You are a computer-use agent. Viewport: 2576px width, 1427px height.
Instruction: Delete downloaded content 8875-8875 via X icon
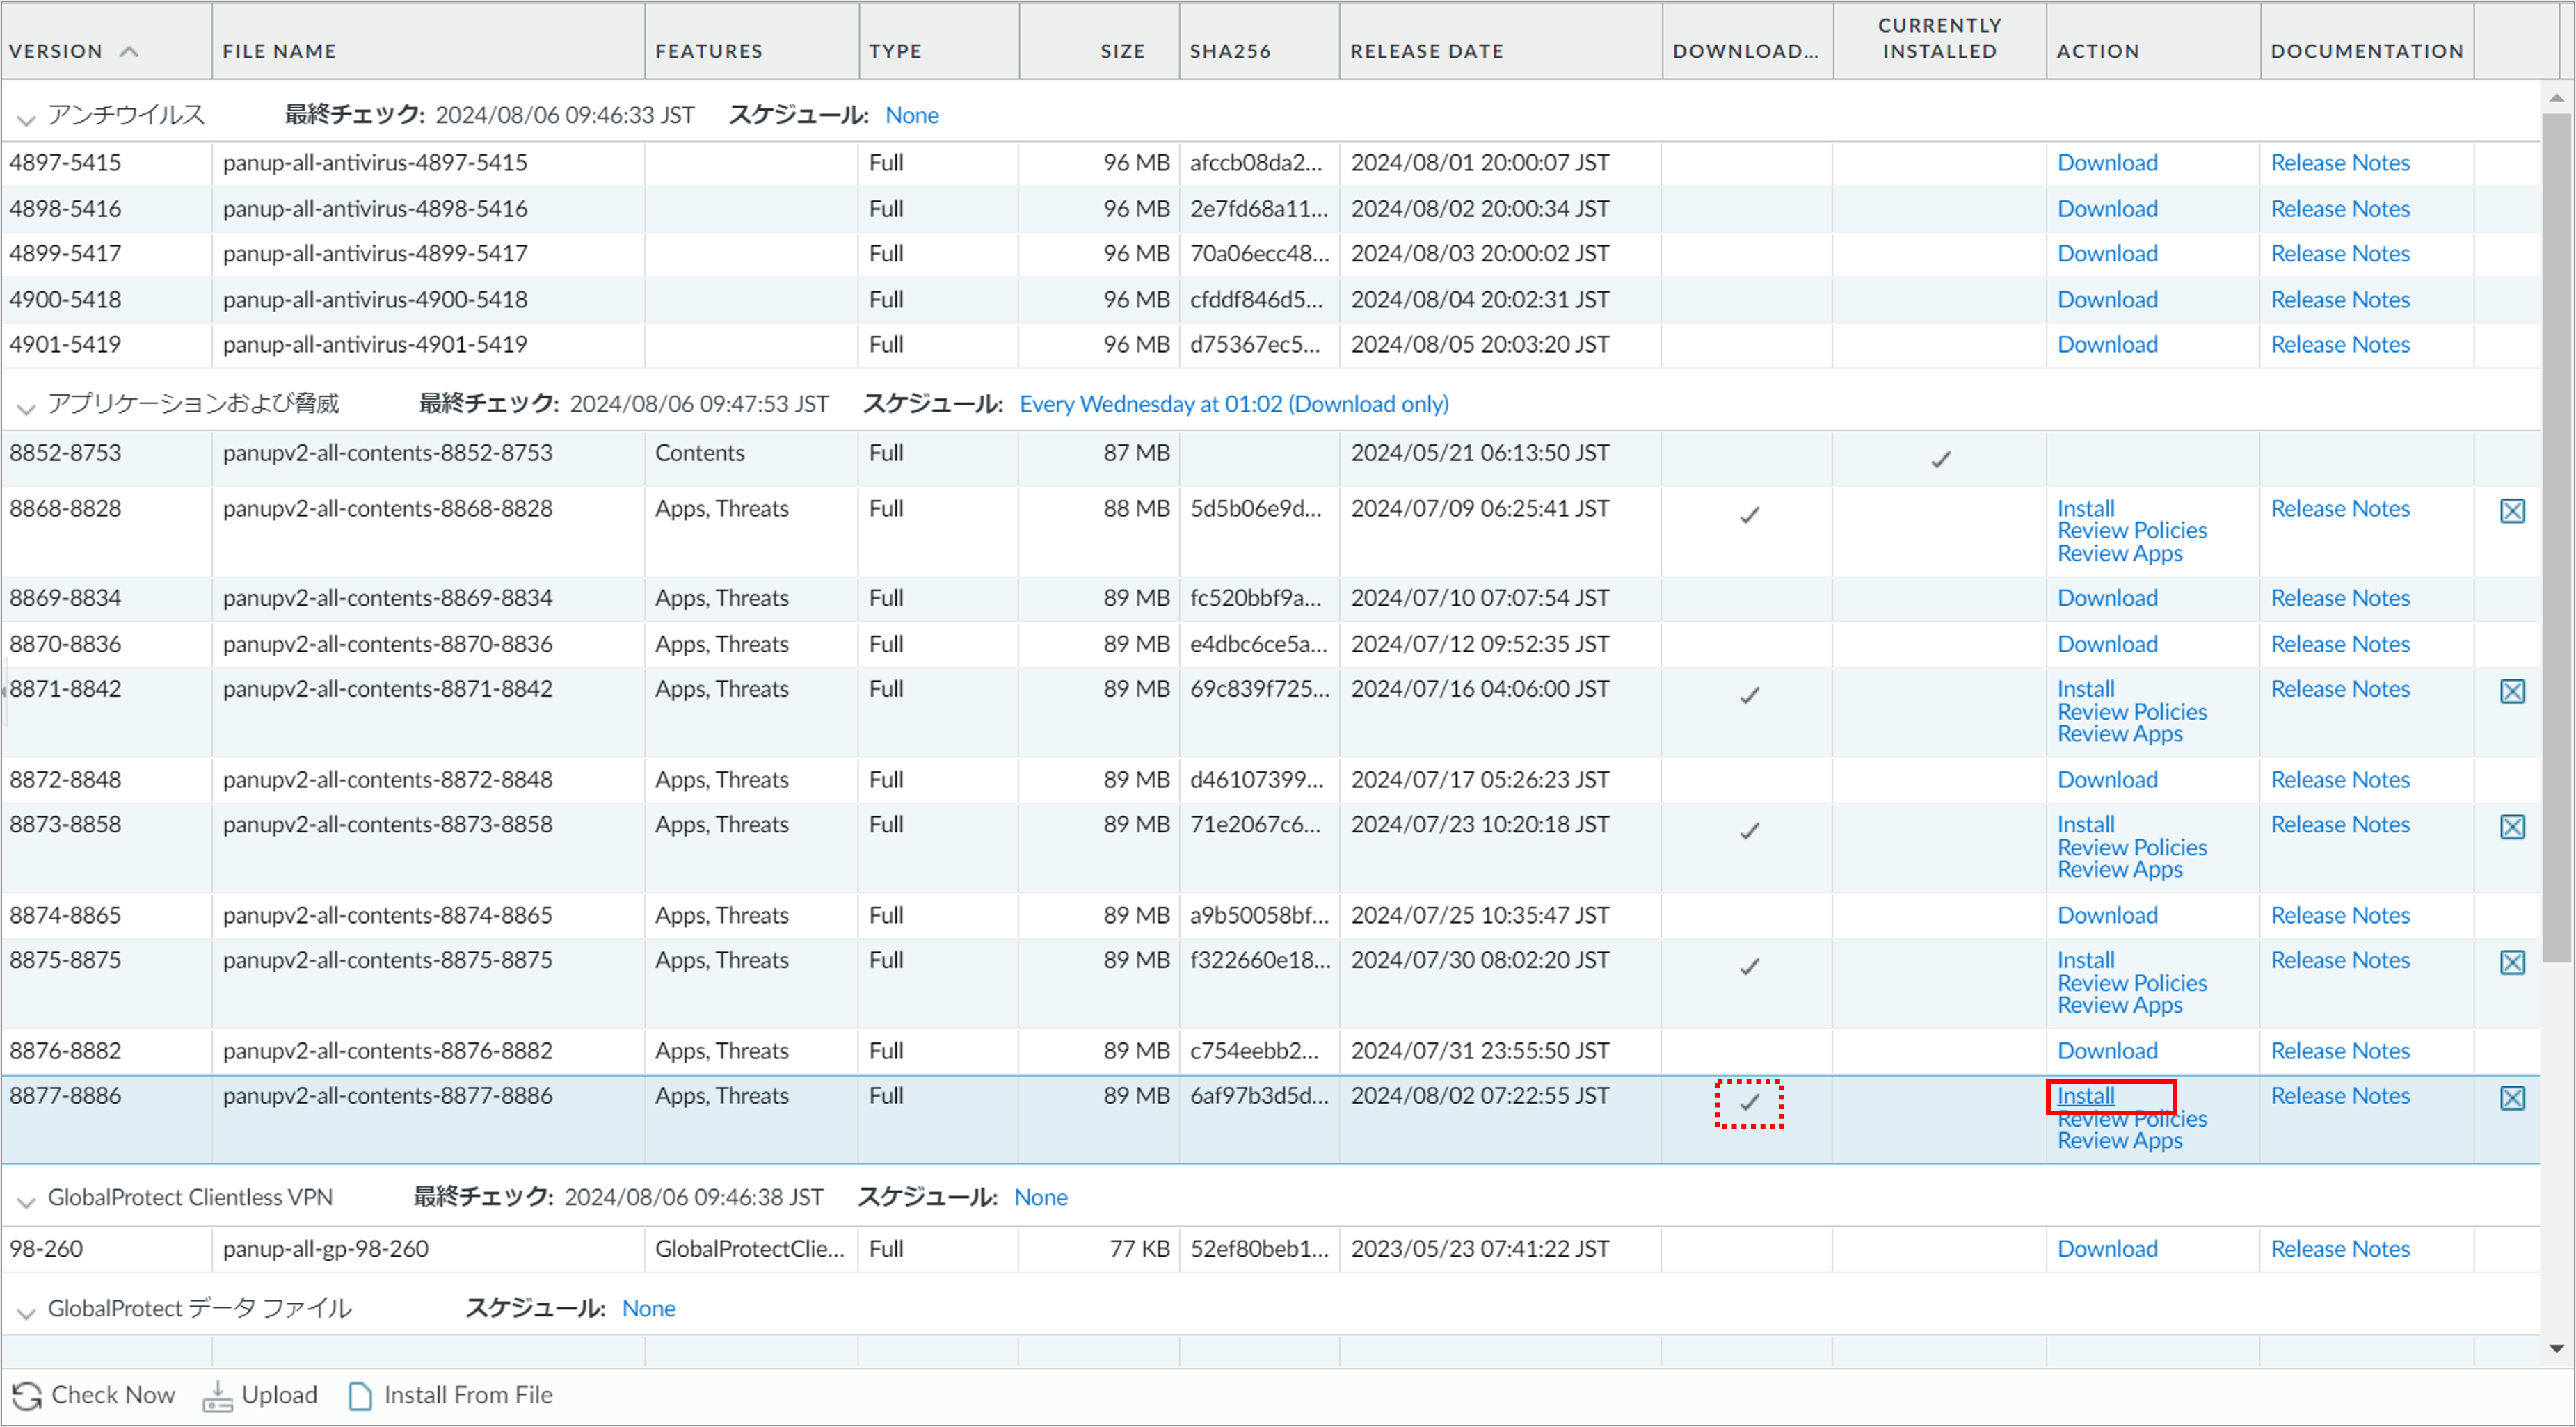(2512, 962)
